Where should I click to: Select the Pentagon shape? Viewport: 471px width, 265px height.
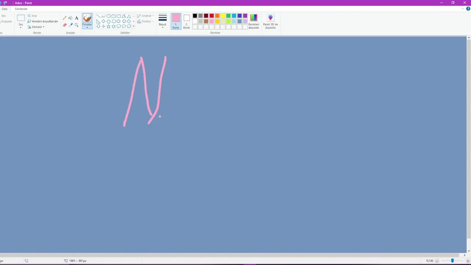(109, 21)
